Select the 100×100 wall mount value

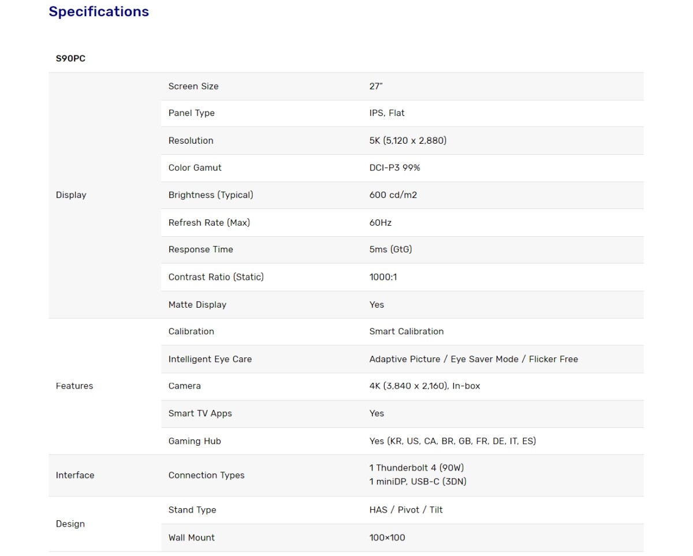[x=388, y=538]
